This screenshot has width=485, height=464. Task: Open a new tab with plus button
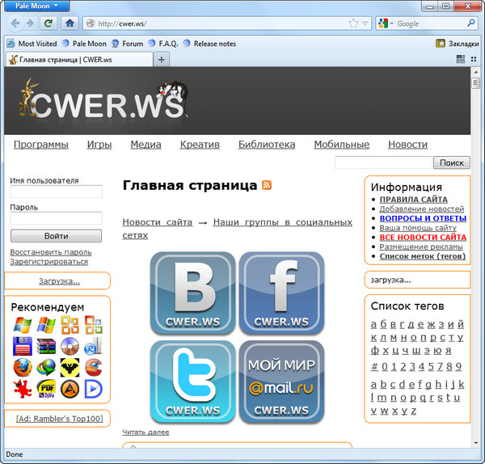162,60
